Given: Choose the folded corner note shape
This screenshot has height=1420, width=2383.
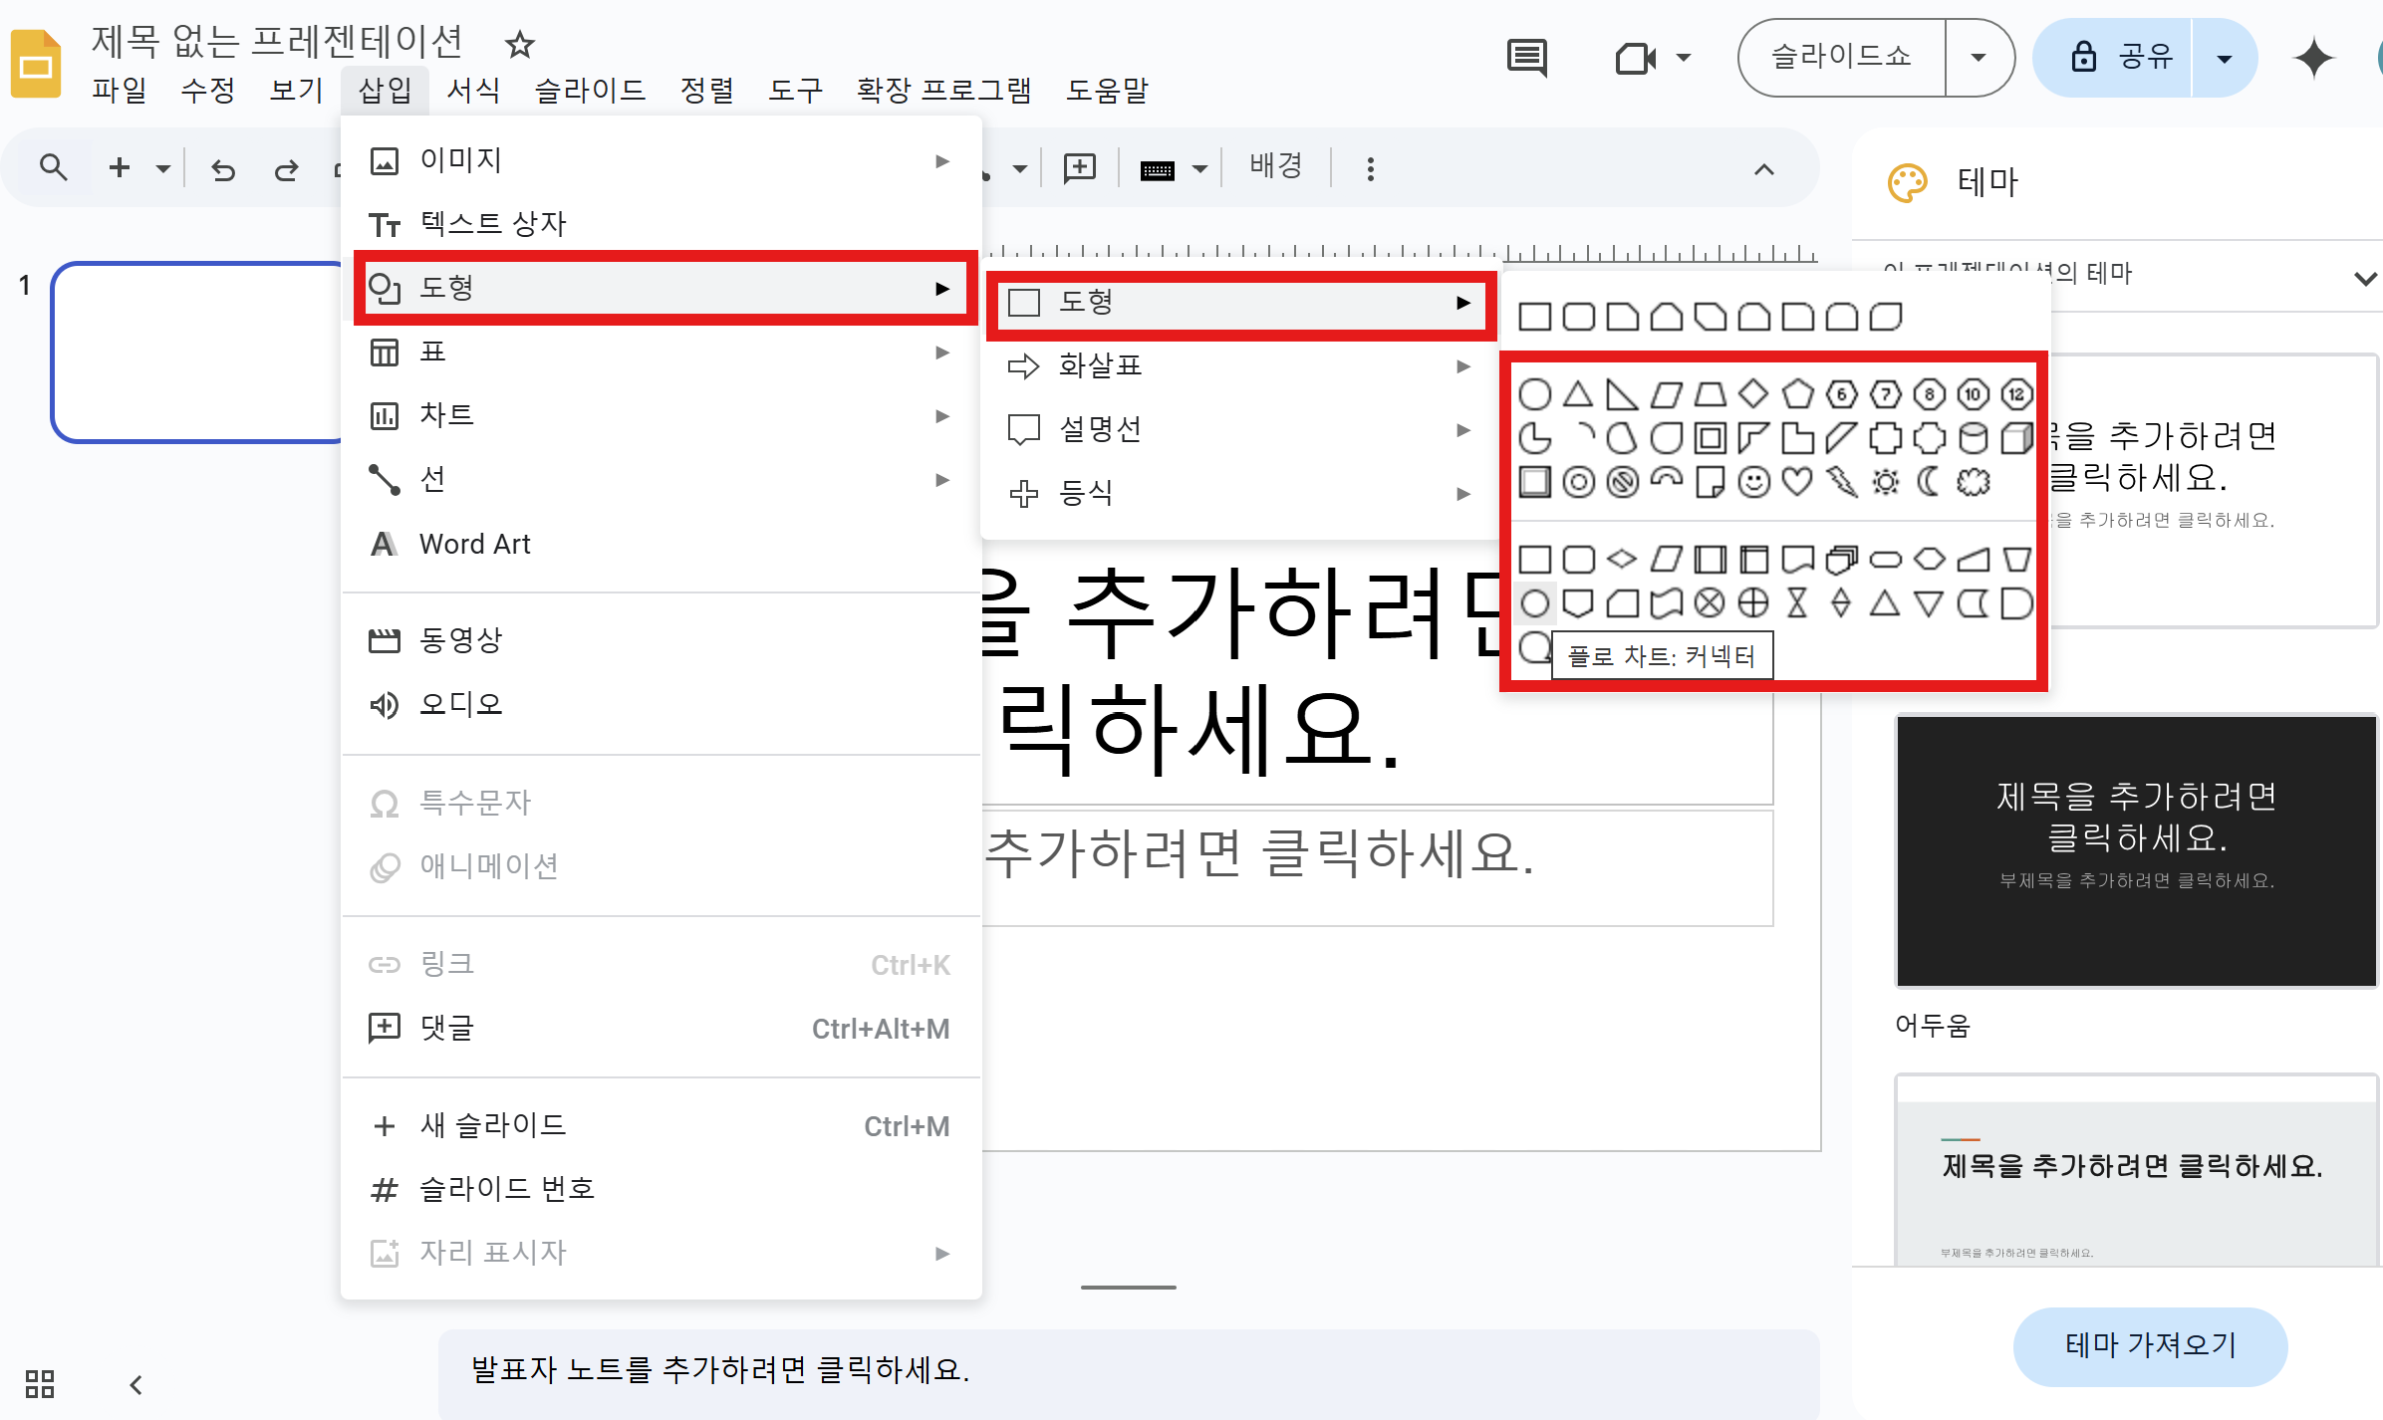Looking at the screenshot, I should pyautogui.click(x=1710, y=482).
